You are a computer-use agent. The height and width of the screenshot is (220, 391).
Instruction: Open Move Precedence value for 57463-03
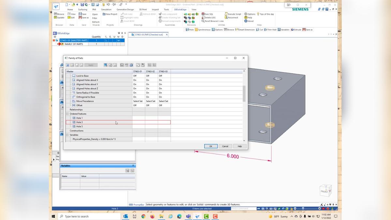tap(164, 101)
